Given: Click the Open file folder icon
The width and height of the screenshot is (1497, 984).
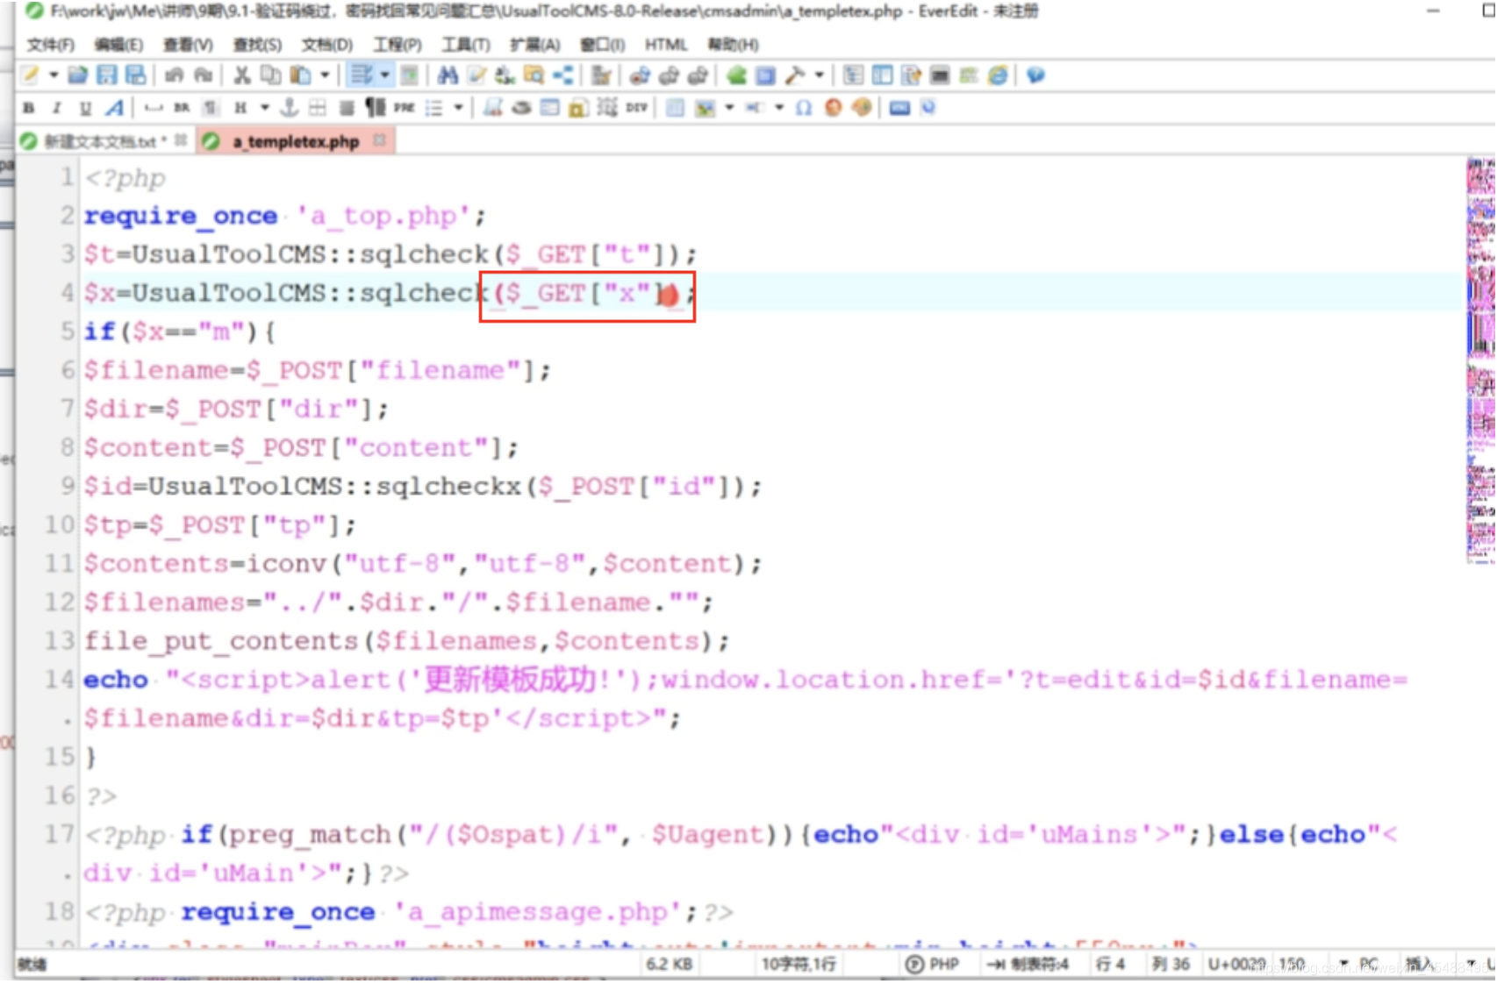Looking at the screenshot, I should coord(77,75).
